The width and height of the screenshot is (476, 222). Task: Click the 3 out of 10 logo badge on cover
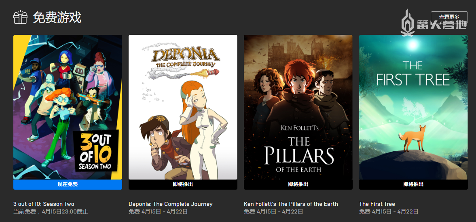pos(96,151)
